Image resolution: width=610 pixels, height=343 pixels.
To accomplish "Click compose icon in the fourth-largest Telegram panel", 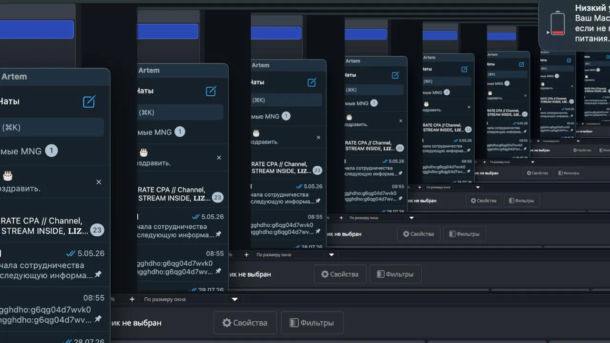I will coord(395,75).
